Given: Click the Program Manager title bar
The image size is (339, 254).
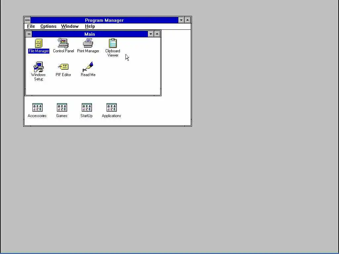Looking at the screenshot, I should (x=104, y=20).
